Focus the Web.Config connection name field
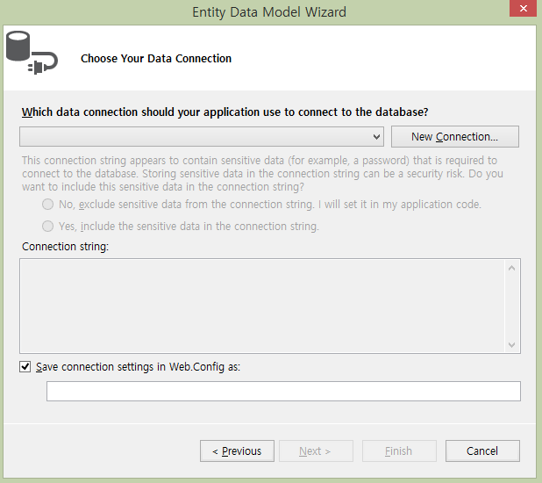The height and width of the screenshot is (483, 542). point(283,392)
